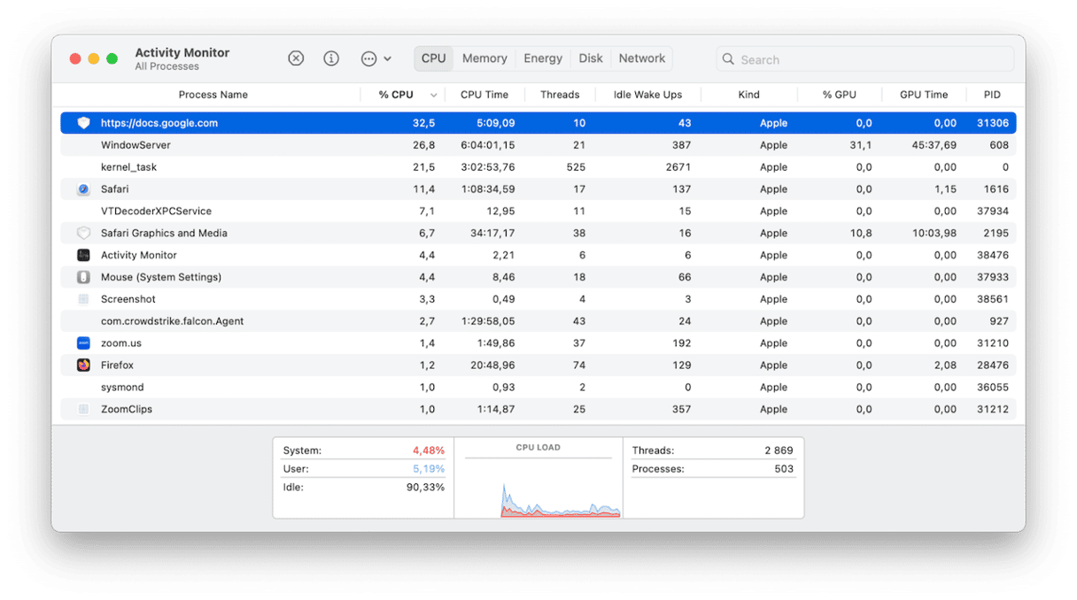
Task: Click the Mouse System Settings icon
Action: [x=83, y=278]
